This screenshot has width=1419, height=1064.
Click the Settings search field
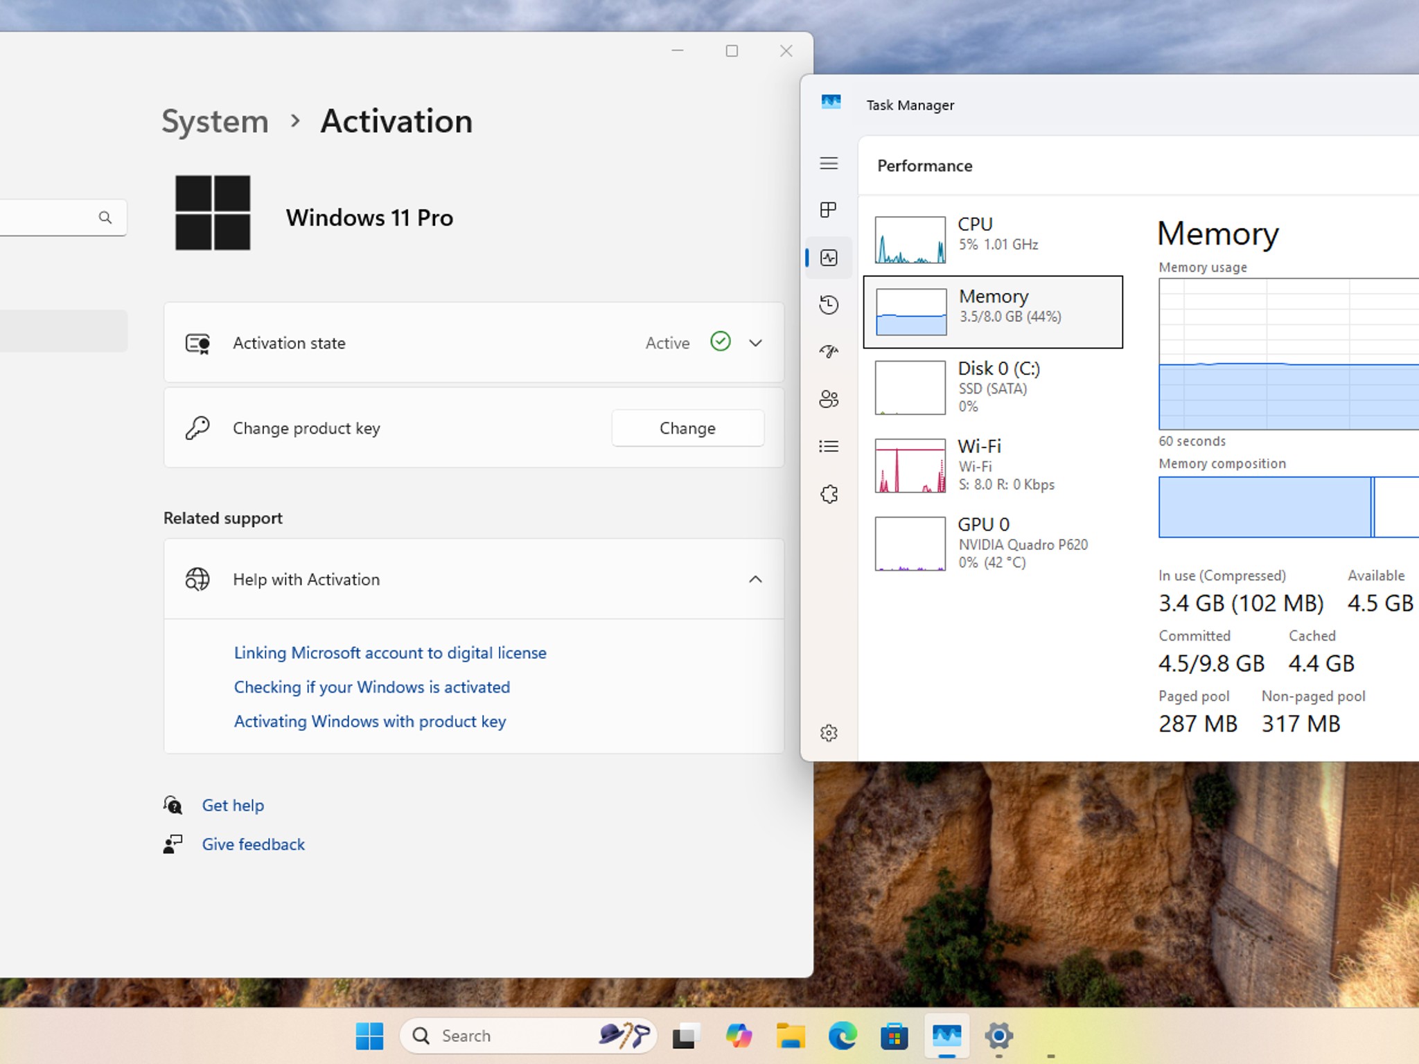pos(62,218)
